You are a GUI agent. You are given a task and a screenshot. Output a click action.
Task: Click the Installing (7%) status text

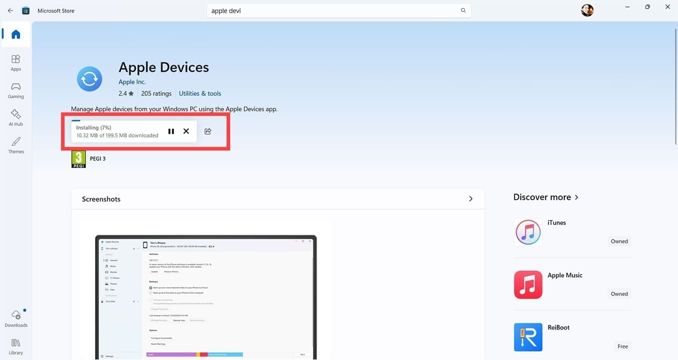94,128
